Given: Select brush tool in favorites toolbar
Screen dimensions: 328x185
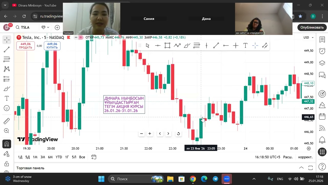Looking at the screenshot, I should pos(187,45).
